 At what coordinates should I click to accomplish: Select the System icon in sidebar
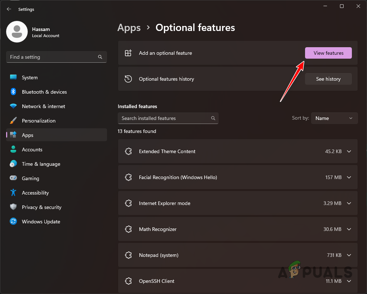coord(13,77)
